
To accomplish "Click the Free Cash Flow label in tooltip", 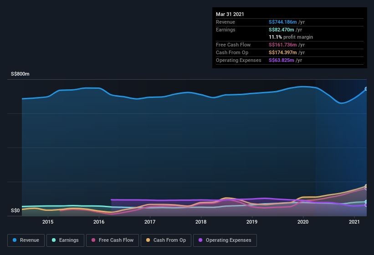I will tap(233, 45).
